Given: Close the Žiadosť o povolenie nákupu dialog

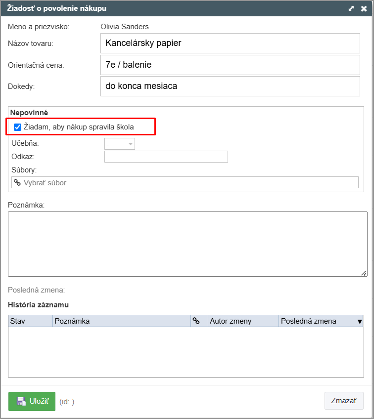Looking at the screenshot, I should (x=364, y=8).
